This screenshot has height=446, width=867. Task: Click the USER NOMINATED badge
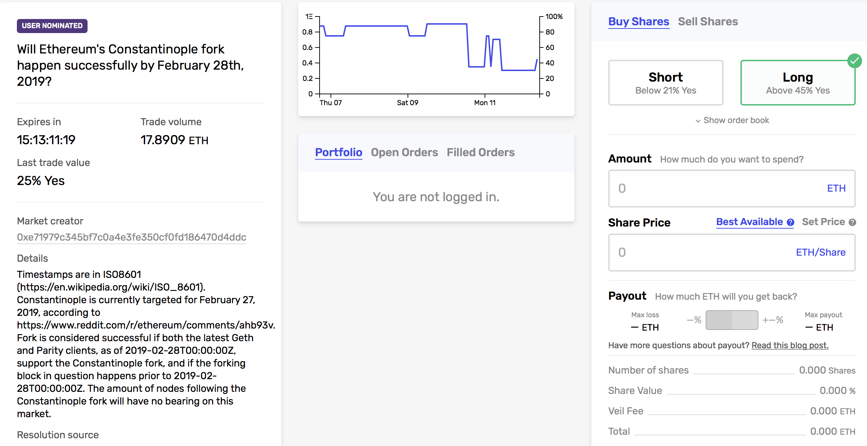pyautogui.click(x=52, y=26)
